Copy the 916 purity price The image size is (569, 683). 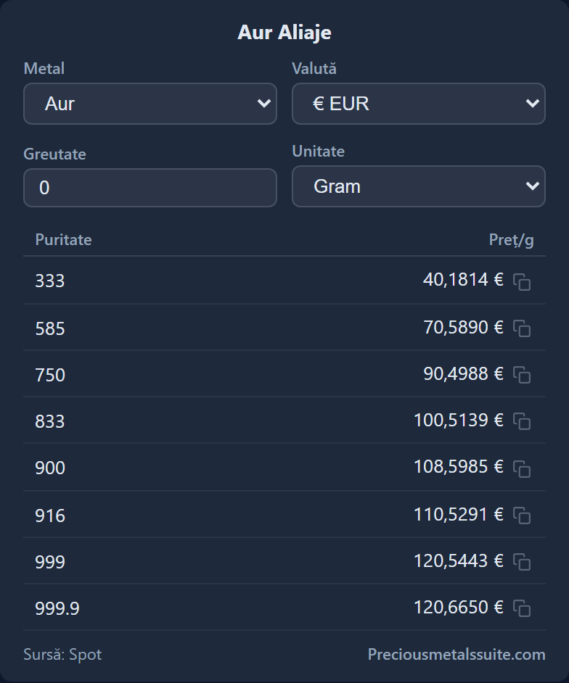coord(522,516)
